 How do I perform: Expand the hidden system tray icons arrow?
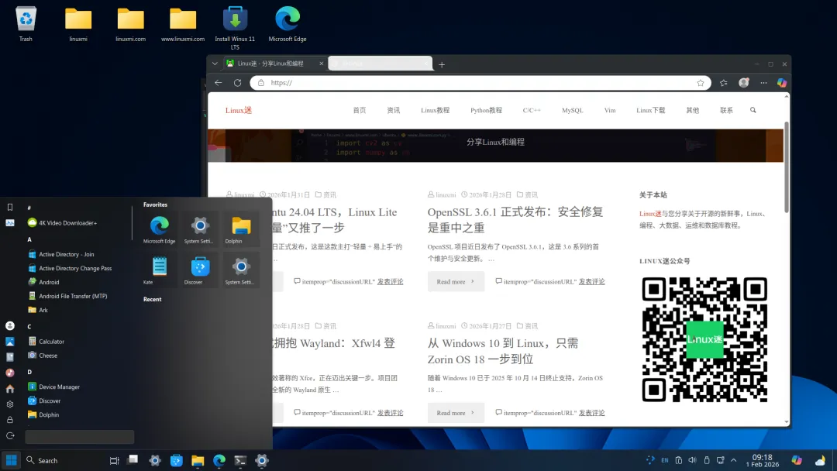pyautogui.click(x=733, y=460)
